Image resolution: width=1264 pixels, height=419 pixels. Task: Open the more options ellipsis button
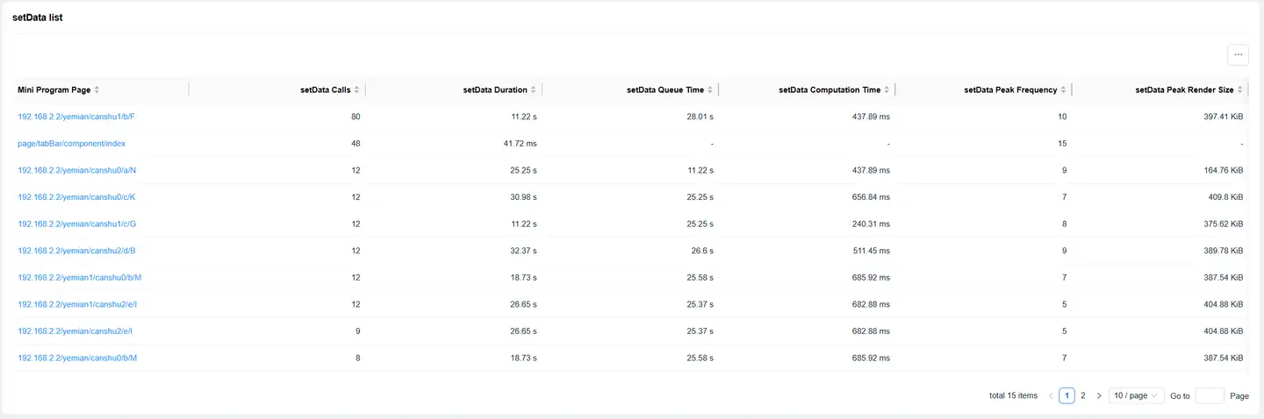[1238, 54]
